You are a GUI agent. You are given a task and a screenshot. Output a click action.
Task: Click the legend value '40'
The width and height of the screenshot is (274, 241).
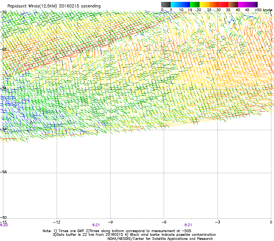coord(238,10)
